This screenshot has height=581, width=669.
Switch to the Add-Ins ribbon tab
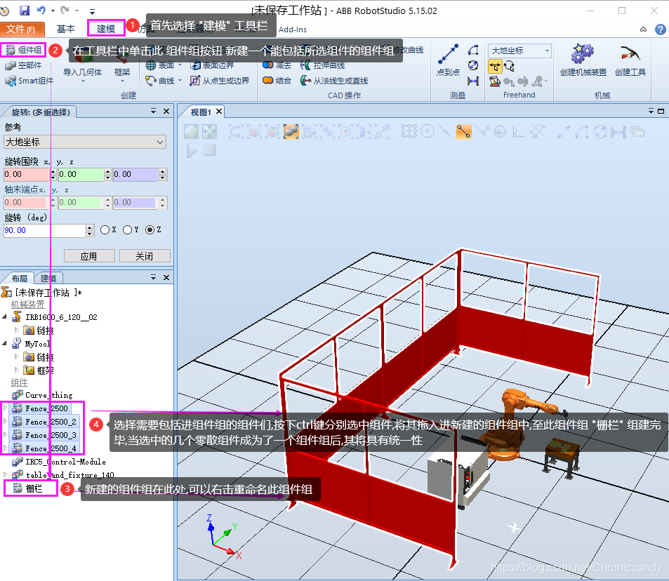coord(292,29)
